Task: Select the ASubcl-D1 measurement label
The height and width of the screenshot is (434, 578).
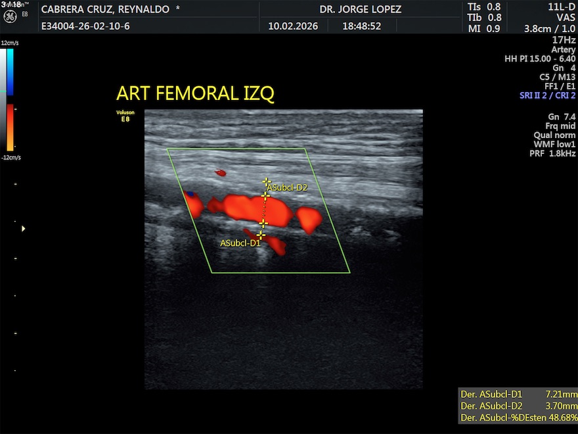Action: coord(240,243)
